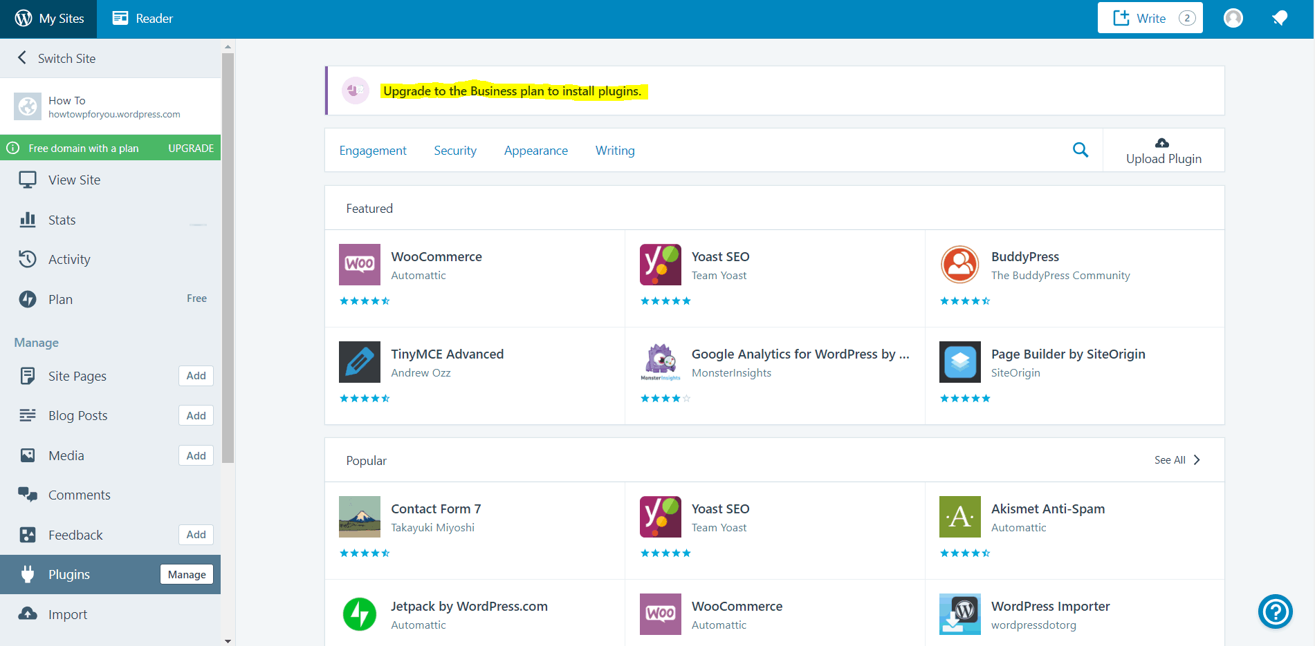Click Akismet Anti-Spam plugin title
The height and width of the screenshot is (646, 1315).
(x=1048, y=509)
